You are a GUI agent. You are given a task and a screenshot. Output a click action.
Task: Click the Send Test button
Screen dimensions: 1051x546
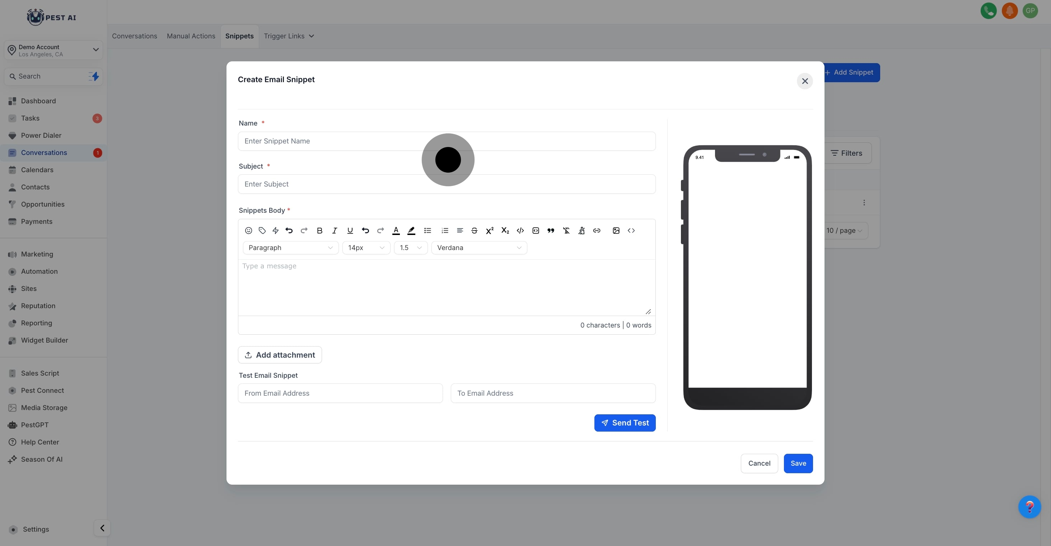625,423
